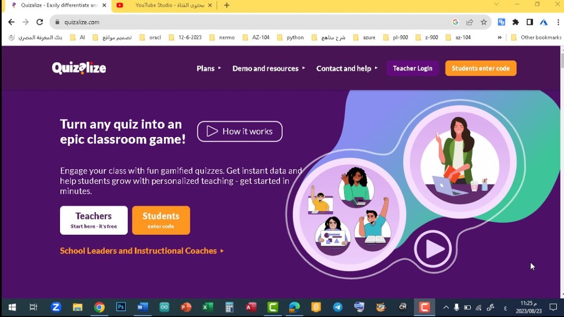Open the z-900 bookmarks folder
564x317 pixels.
tap(427, 37)
